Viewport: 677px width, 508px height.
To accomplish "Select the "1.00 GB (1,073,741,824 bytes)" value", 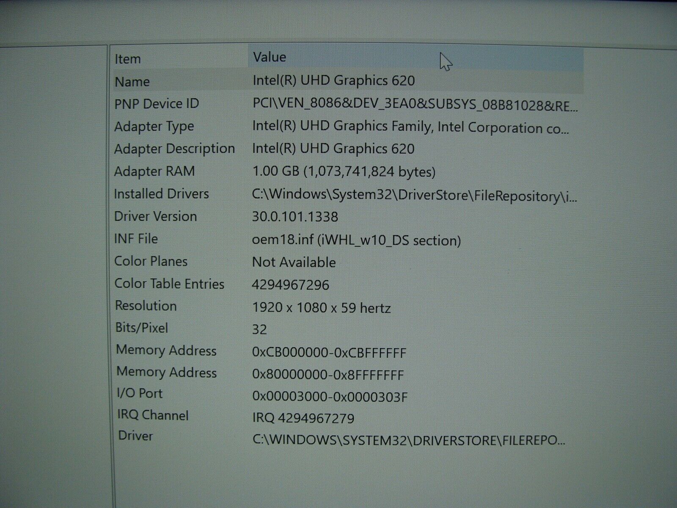I will [344, 171].
